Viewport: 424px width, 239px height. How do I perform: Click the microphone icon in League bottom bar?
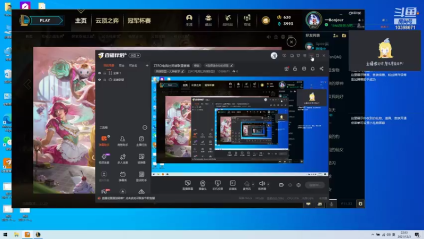[331, 204]
